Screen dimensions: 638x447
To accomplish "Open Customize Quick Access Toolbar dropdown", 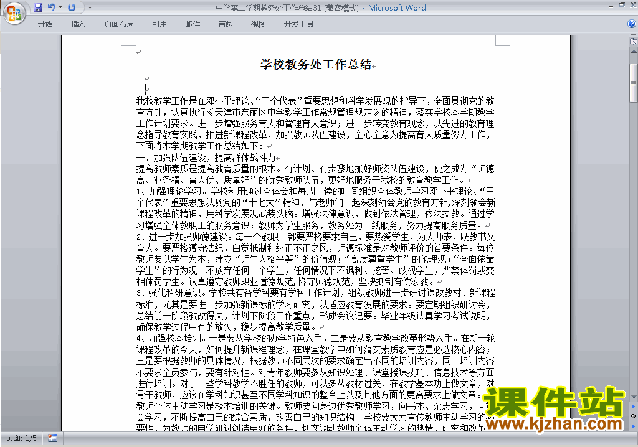I will pos(90,7).
